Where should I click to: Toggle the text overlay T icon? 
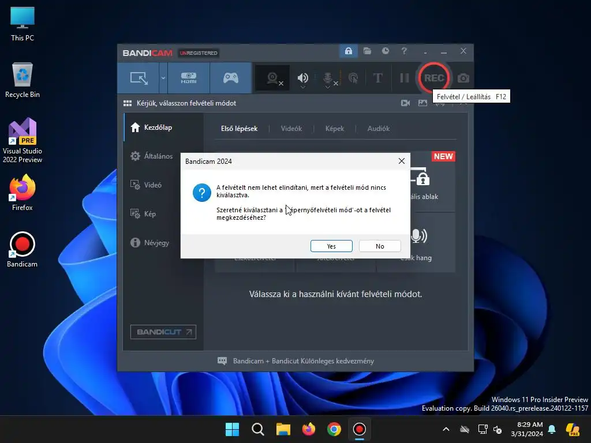pyautogui.click(x=377, y=78)
